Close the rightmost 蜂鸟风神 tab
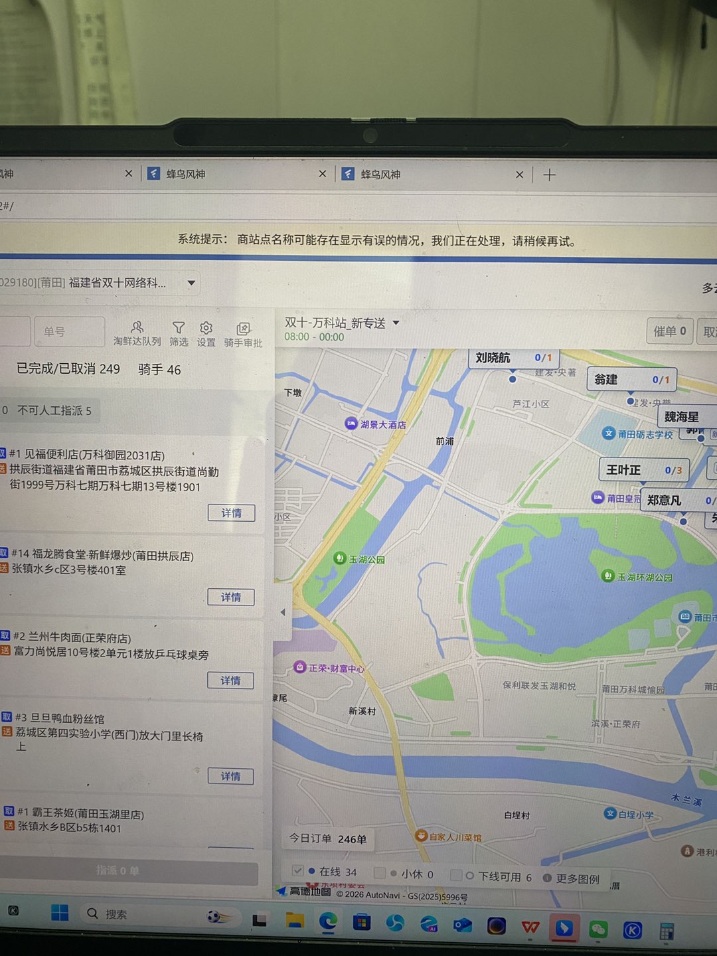 click(520, 175)
